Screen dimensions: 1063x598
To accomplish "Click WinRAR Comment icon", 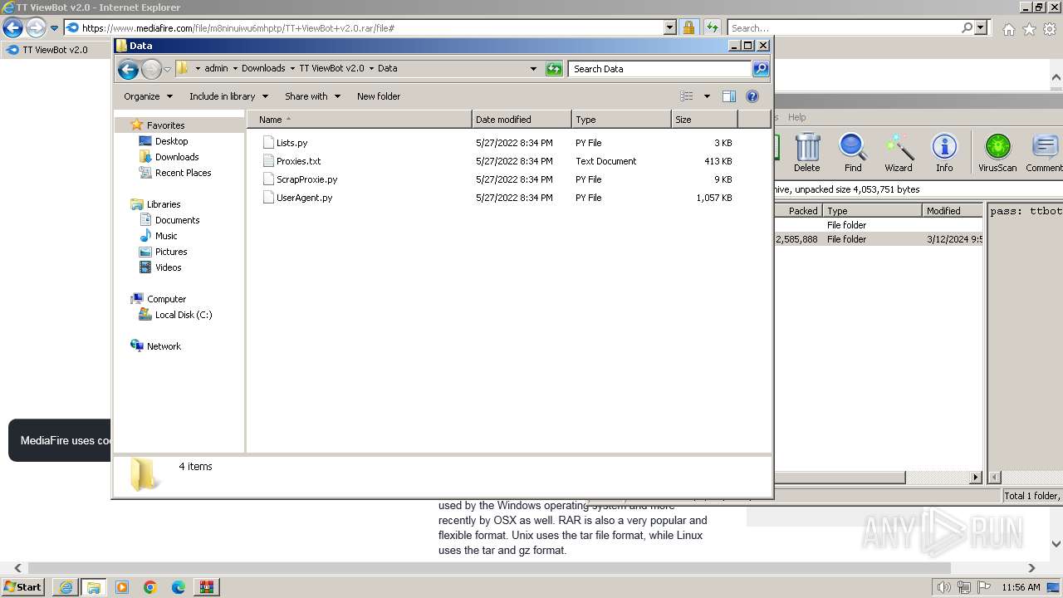I will [x=1045, y=153].
